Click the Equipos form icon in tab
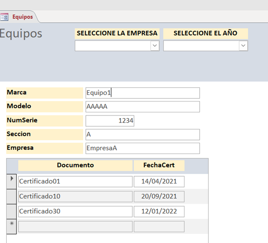 coord(4,17)
